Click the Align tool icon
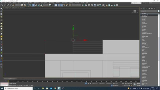Screen dimensions: 160x90 86,5
